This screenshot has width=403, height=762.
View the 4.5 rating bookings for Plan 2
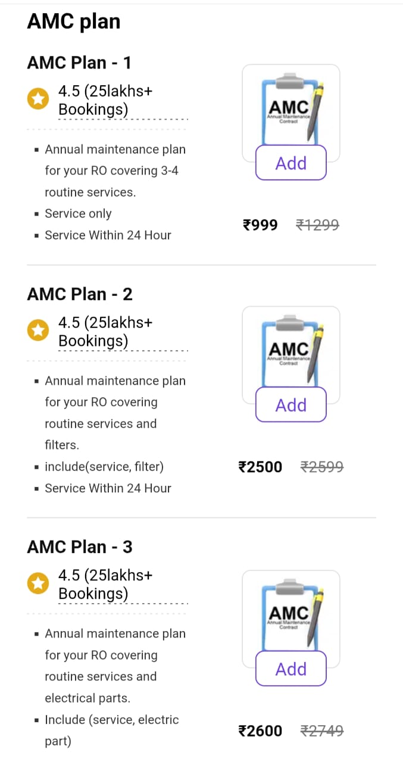coord(105,332)
